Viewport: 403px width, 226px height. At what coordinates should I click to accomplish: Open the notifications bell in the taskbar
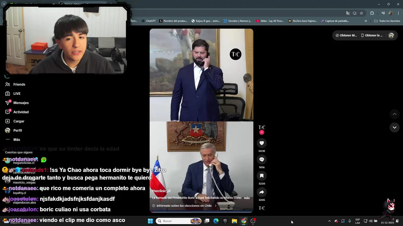(397, 221)
